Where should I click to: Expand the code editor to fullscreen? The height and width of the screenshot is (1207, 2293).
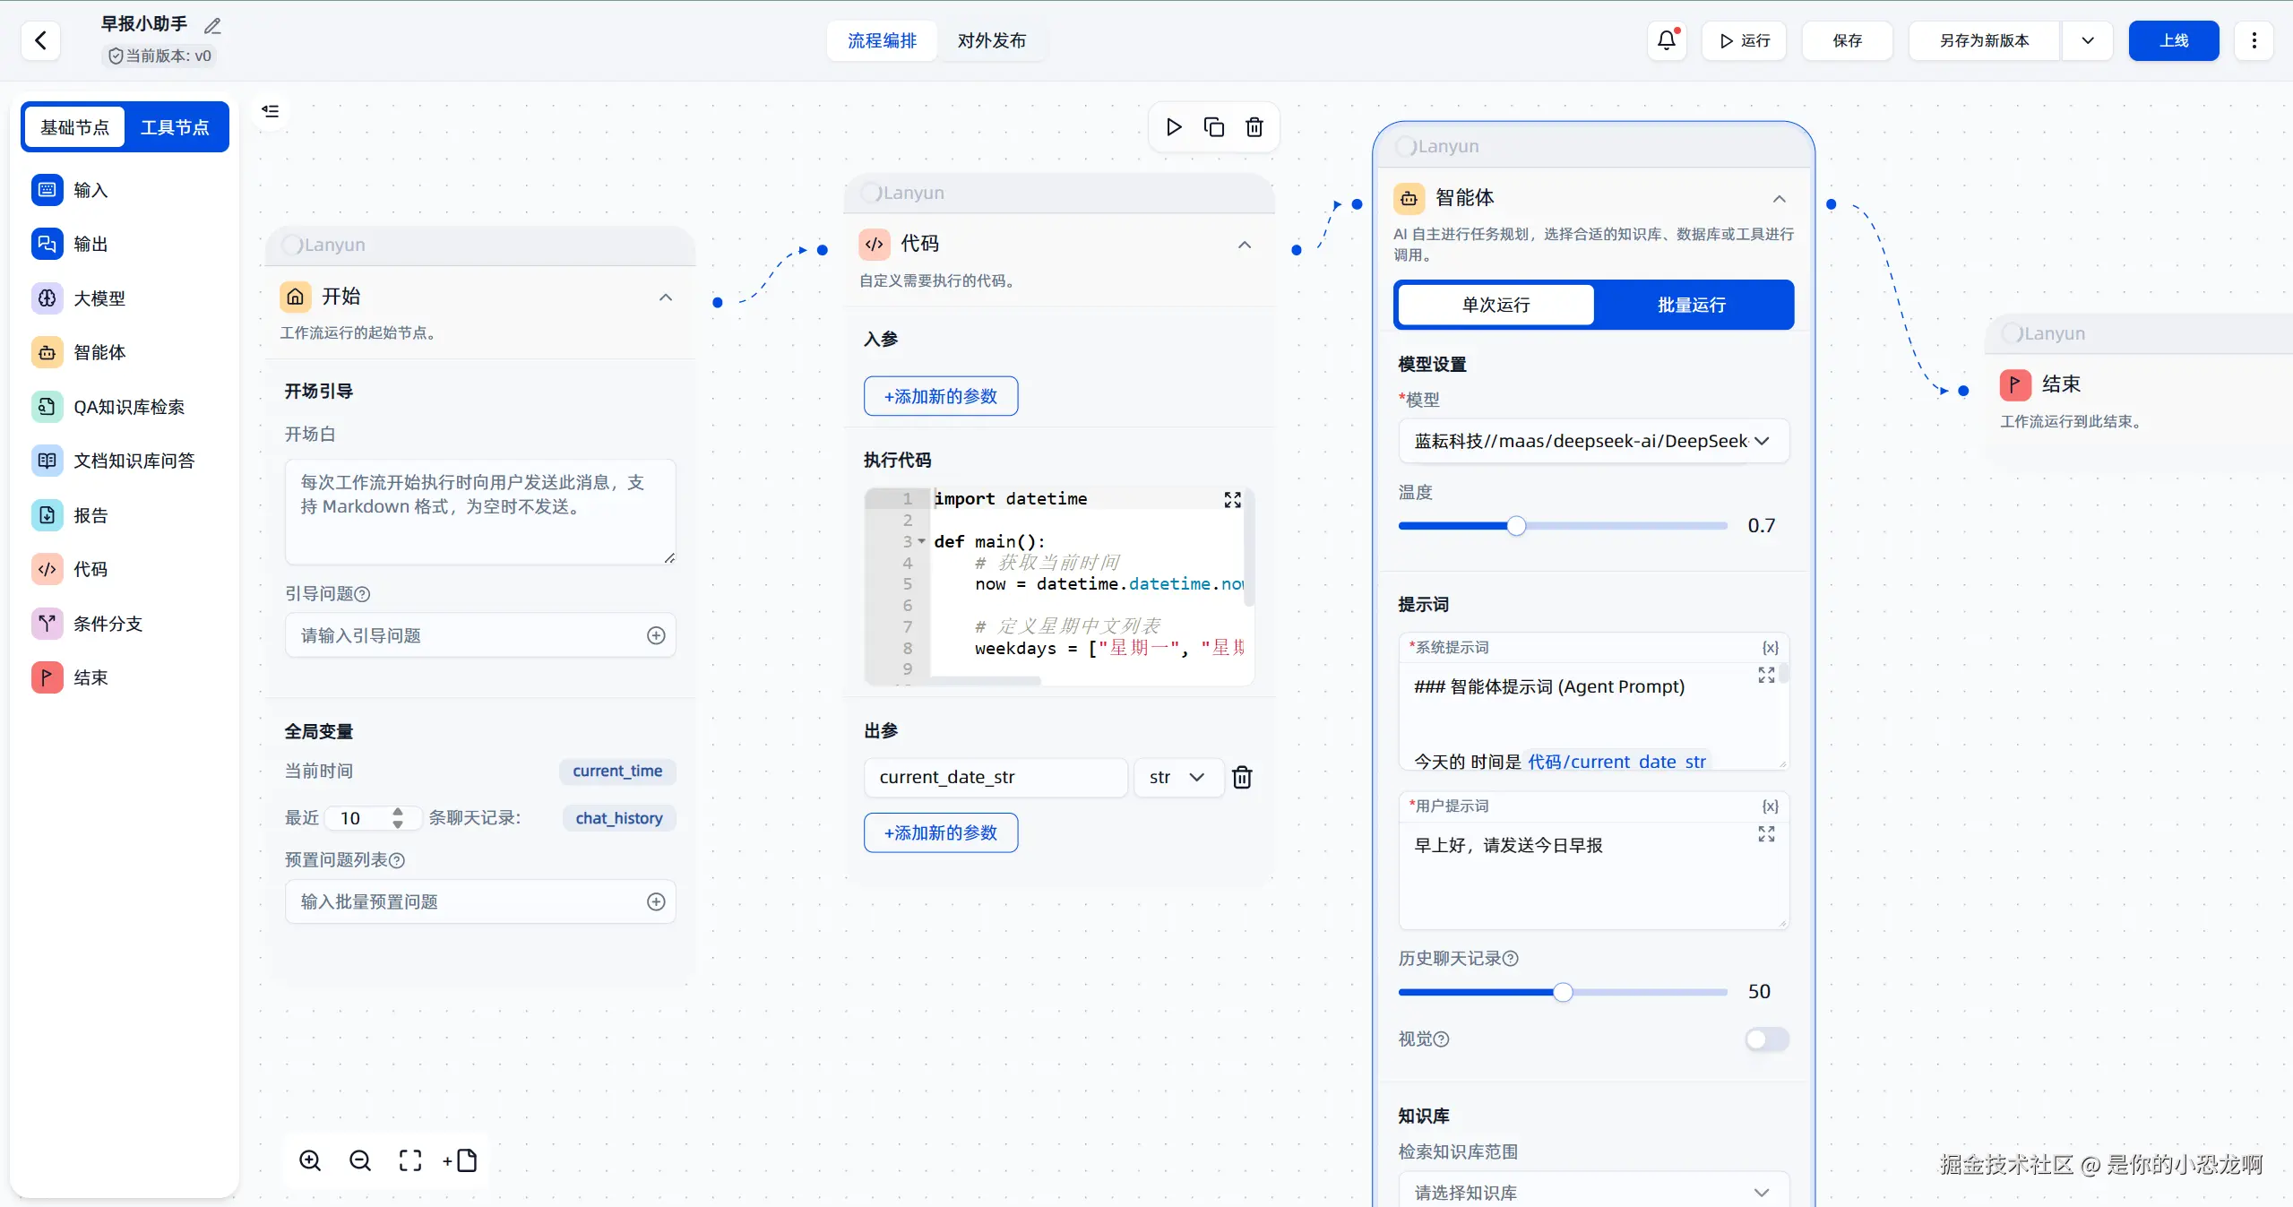tap(1232, 500)
